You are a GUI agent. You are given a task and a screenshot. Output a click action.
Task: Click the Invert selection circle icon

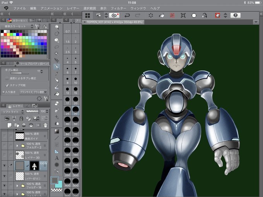click(x=194, y=15)
